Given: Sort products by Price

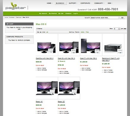Looking at the screenshot, I should tap(87, 32).
